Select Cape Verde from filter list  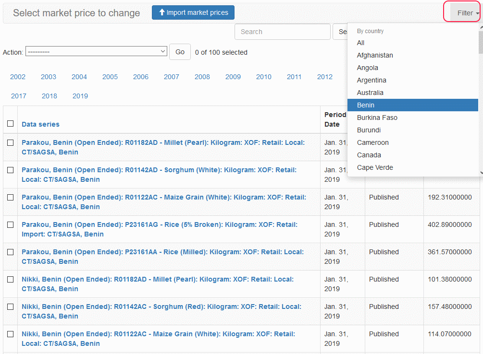[x=375, y=167]
